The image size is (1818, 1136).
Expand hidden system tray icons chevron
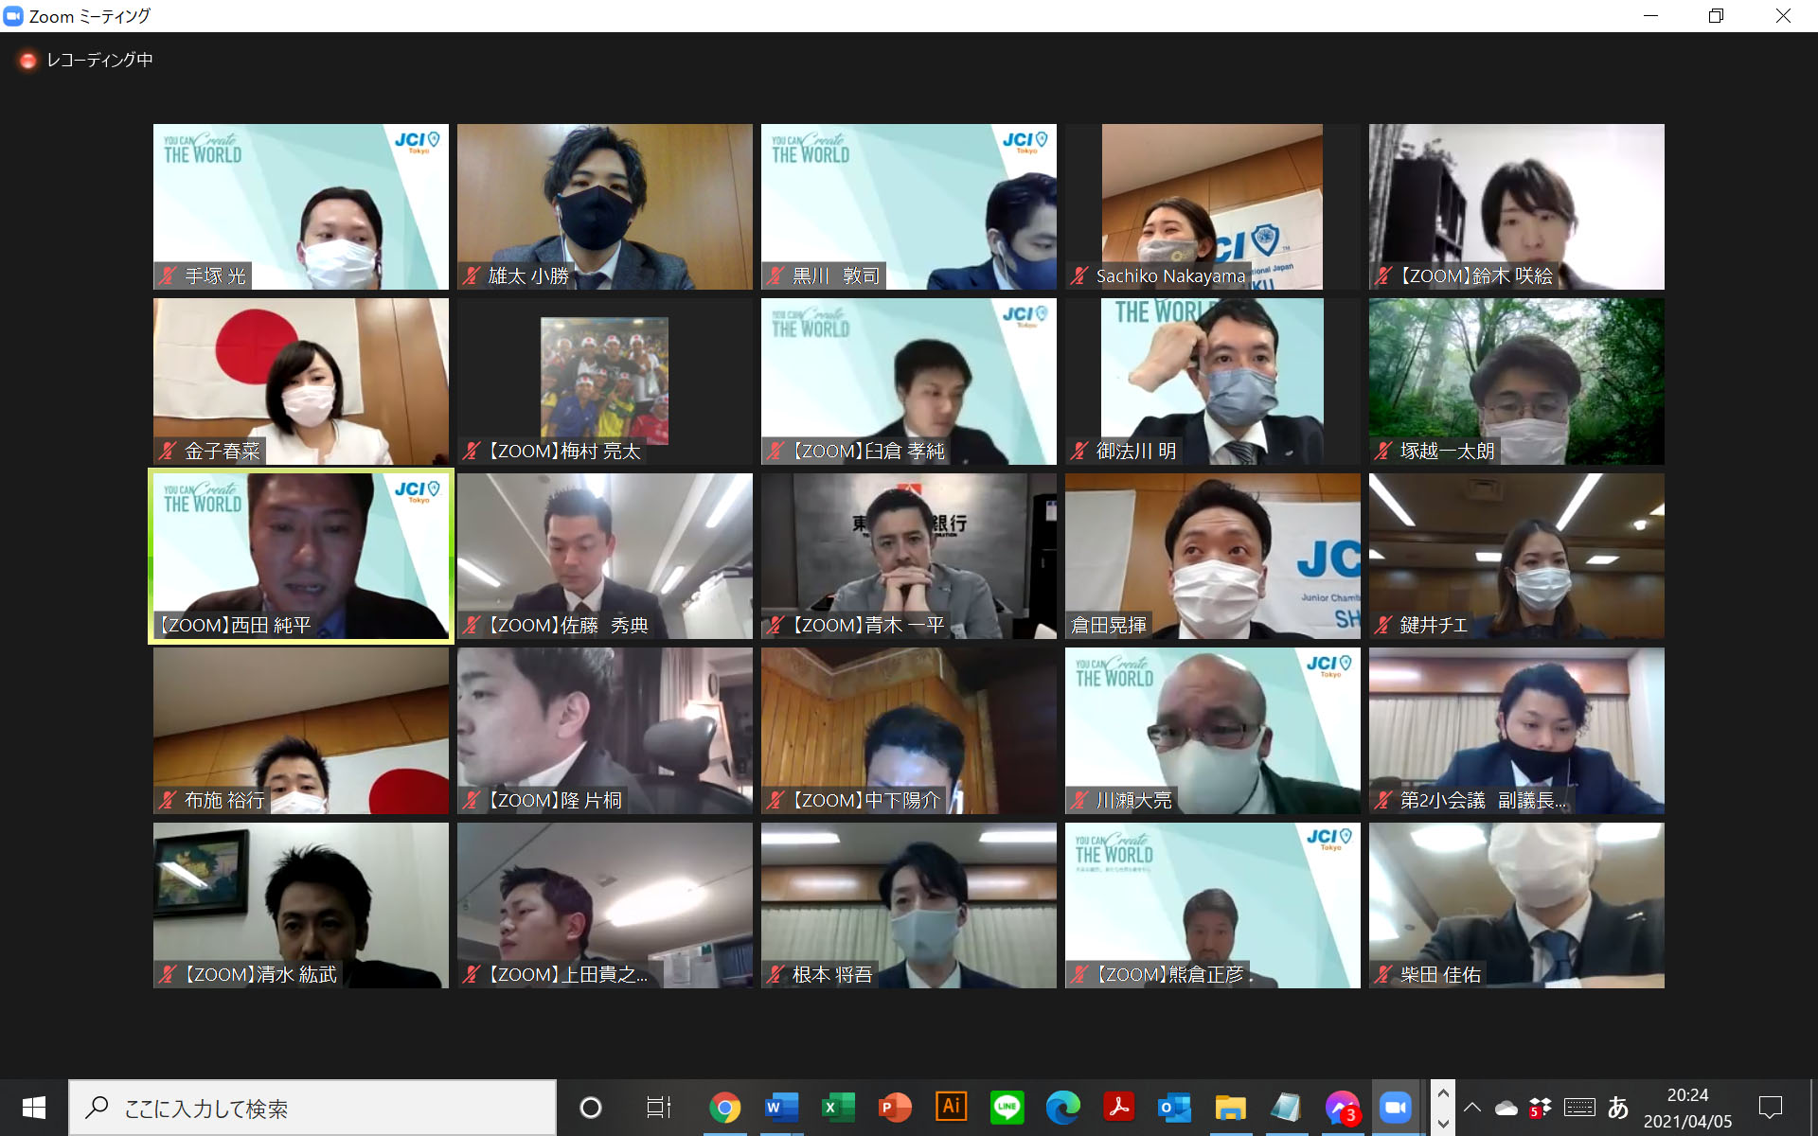1472,1107
